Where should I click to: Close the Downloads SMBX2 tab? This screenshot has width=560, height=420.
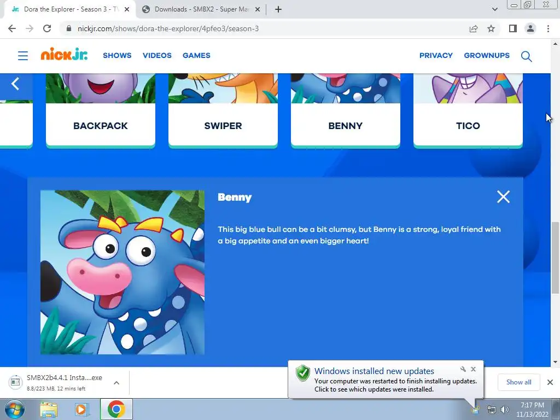pos(258,9)
